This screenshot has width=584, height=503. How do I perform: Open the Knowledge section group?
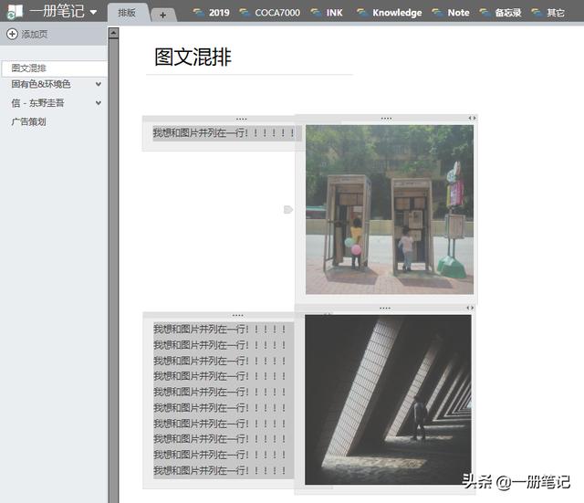(397, 13)
